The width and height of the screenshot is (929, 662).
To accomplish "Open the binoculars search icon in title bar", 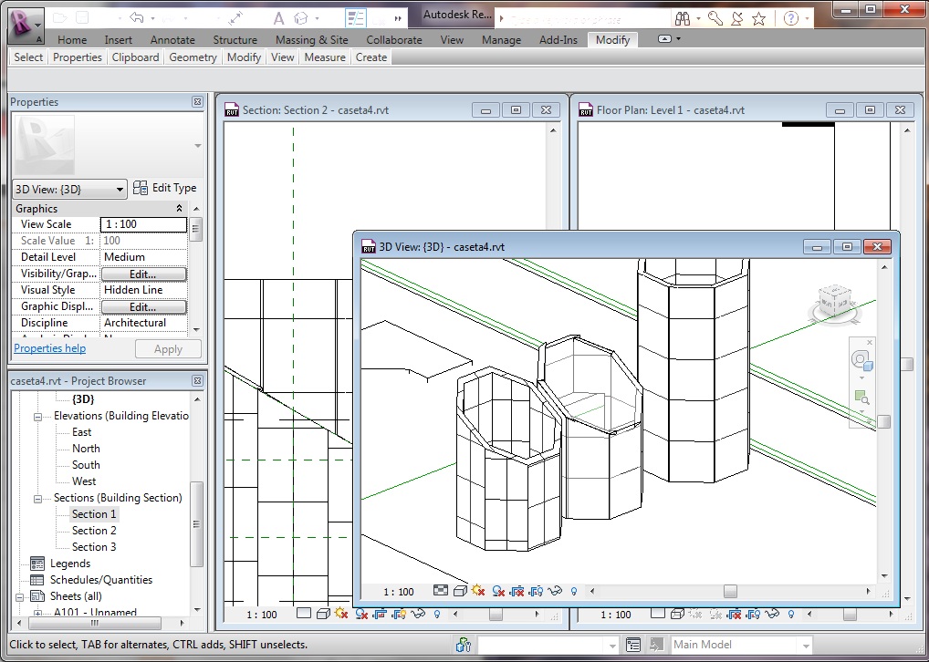I will pyautogui.click(x=682, y=18).
